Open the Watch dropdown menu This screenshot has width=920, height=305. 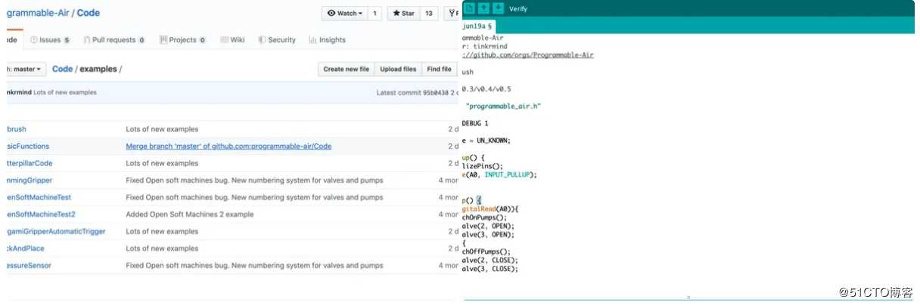[x=345, y=13]
